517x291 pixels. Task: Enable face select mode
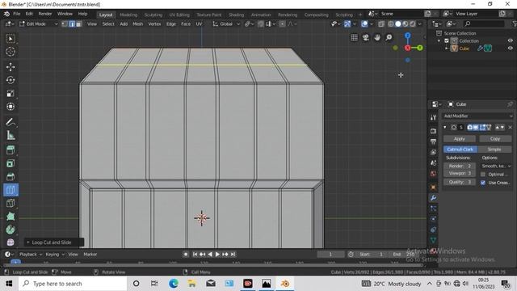tap(78, 23)
